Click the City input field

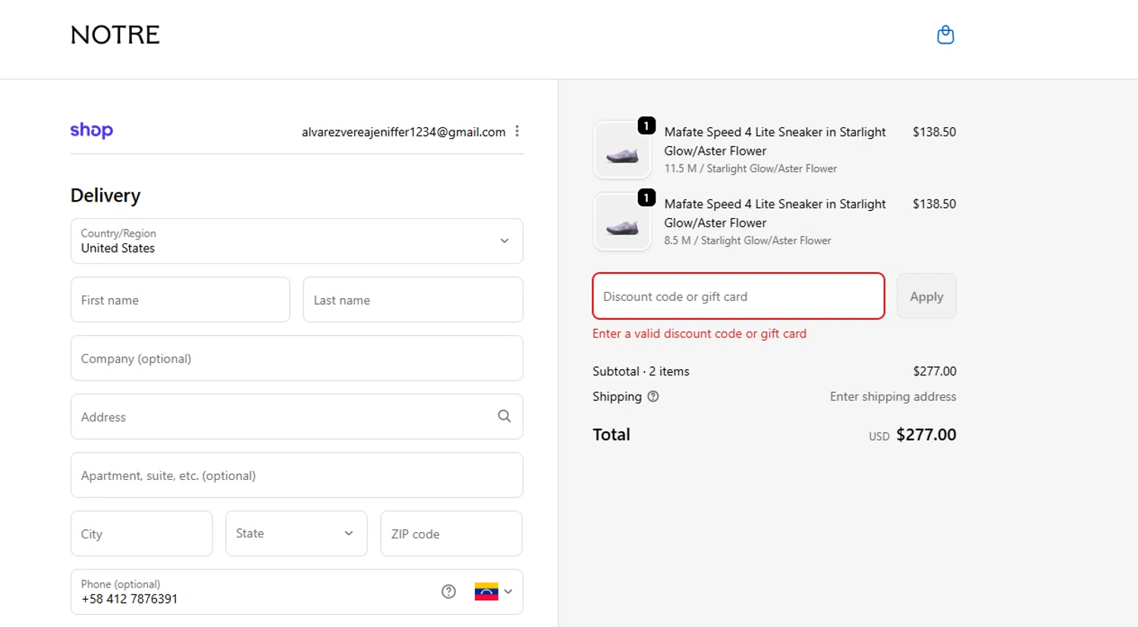click(x=142, y=534)
